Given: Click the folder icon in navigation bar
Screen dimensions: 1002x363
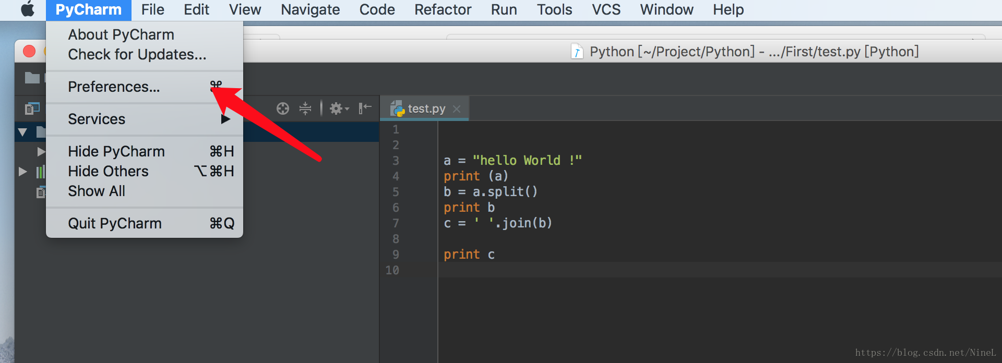Looking at the screenshot, I should [x=32, y=78].
